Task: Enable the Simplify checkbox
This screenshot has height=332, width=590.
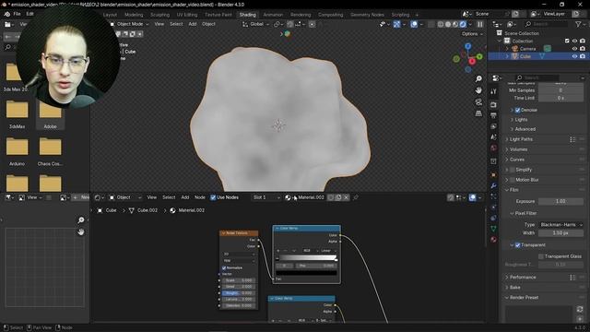Action: tap(513, 170)
